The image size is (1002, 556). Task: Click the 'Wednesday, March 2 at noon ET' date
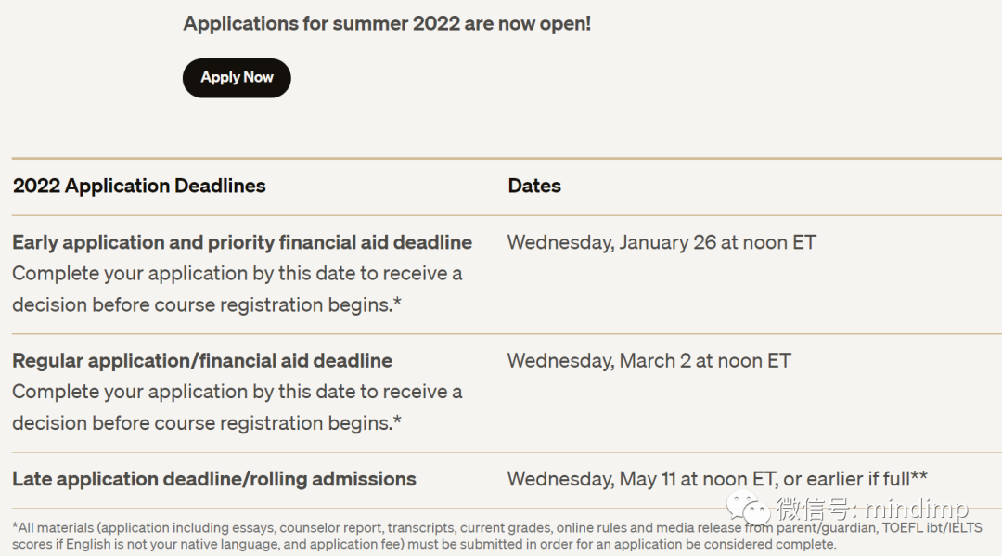coord(649,360)
